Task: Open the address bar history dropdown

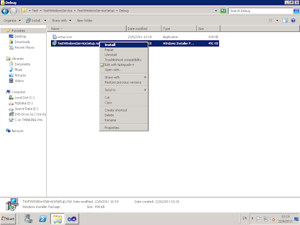Action: [216, 10]
